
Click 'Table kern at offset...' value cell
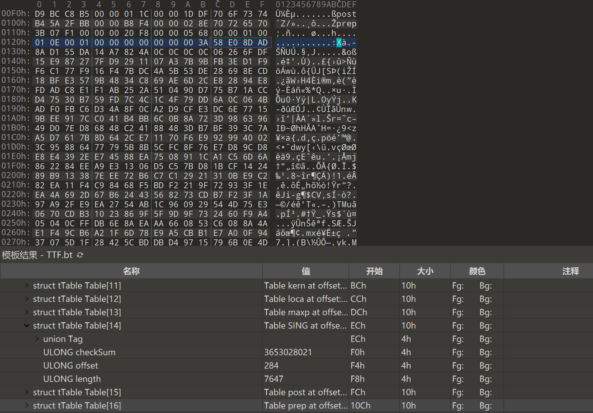point(305,285)
